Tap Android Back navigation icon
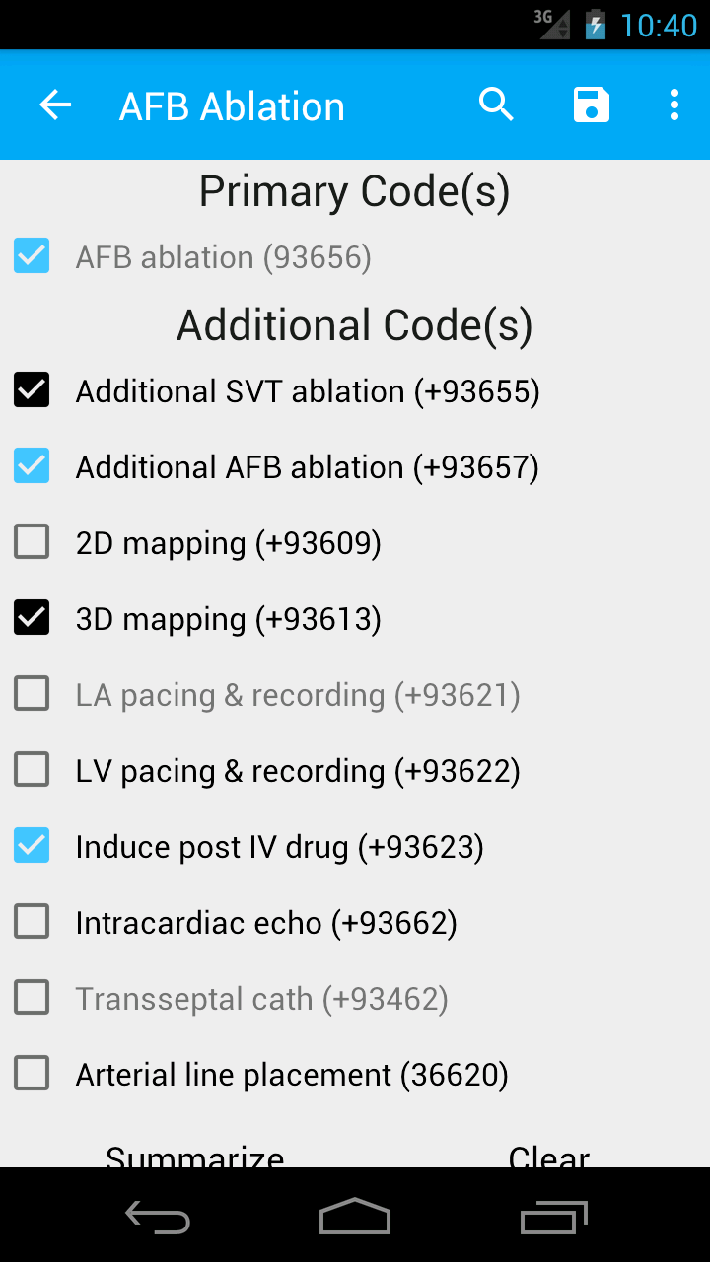 [158, 1217]
